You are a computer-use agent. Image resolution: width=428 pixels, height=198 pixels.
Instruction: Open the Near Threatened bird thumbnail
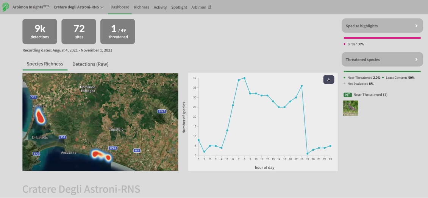350,108
